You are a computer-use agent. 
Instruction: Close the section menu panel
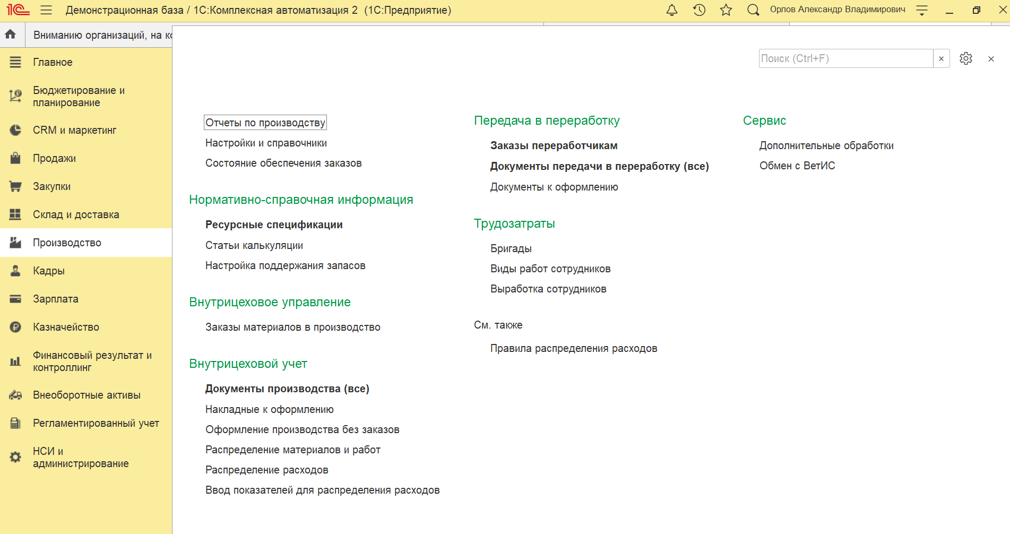pos(991,59)
